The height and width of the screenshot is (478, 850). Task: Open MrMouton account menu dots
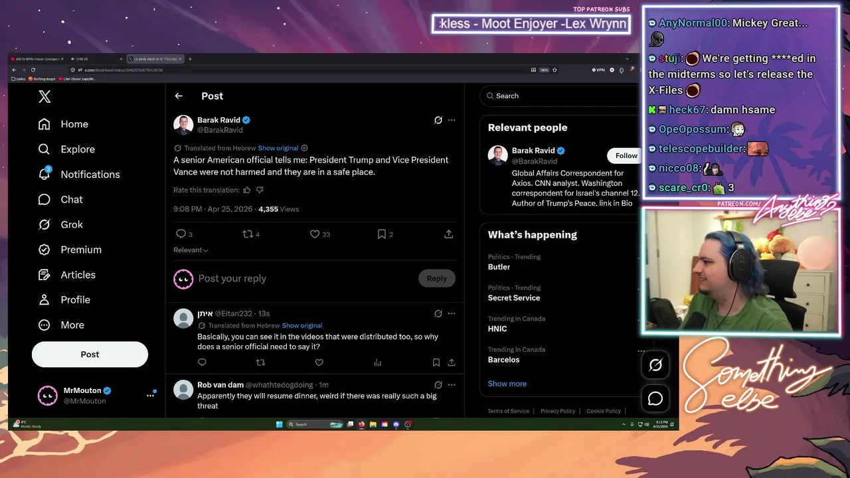tap(150, 396)
